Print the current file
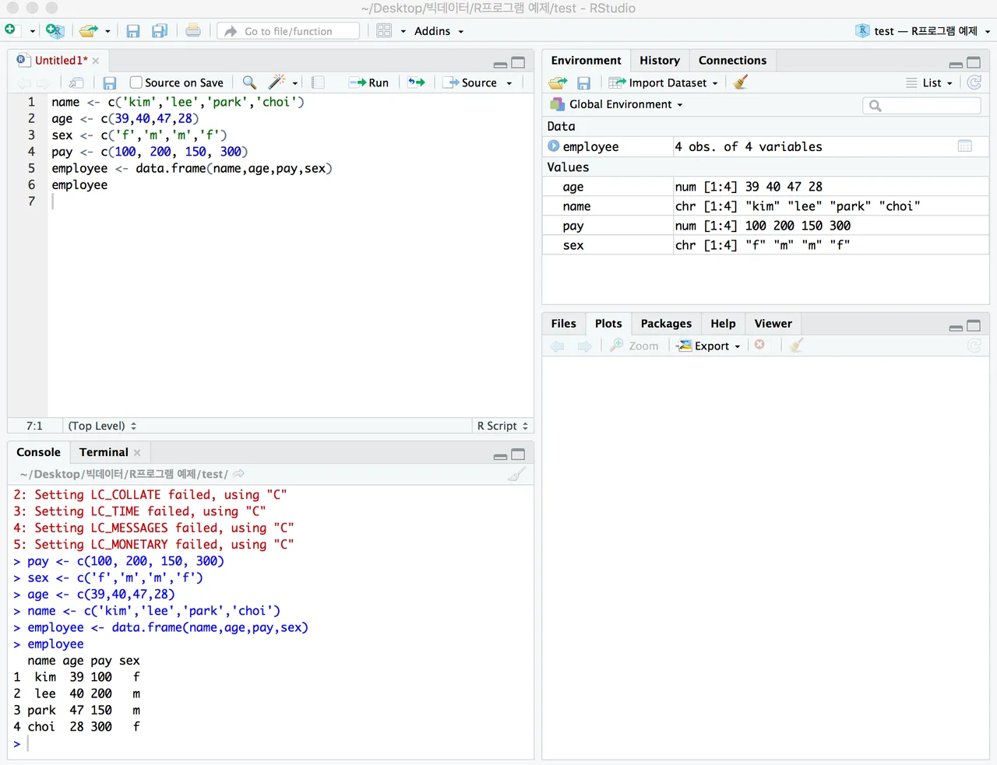Image resolution: width=997 pixels, height=765 pixels. (x=193, y=30)
